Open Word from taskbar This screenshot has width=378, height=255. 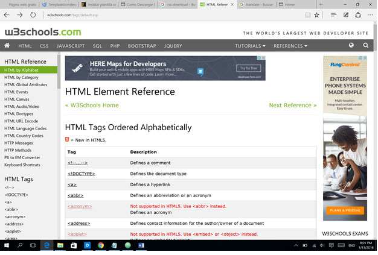(141, 245)
